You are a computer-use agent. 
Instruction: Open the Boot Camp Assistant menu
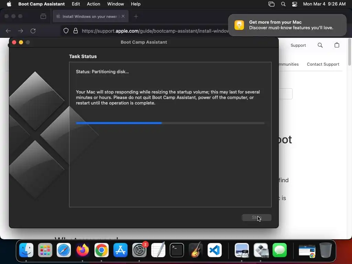point(41,4)
